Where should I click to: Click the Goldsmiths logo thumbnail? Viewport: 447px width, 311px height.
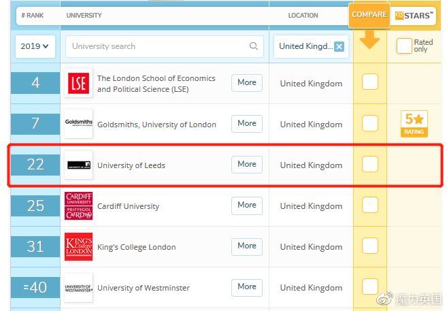point(79,124)
